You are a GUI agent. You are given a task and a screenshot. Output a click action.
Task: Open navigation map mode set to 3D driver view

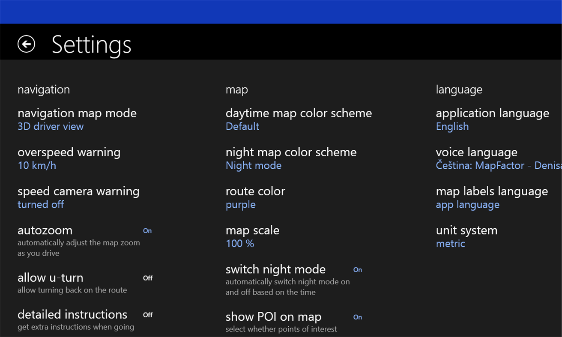(77, 119)
